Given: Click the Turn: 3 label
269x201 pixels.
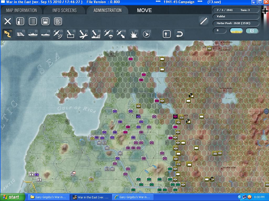Looking at the screenshot, I should pyautogui.click(x=245, y=10).
